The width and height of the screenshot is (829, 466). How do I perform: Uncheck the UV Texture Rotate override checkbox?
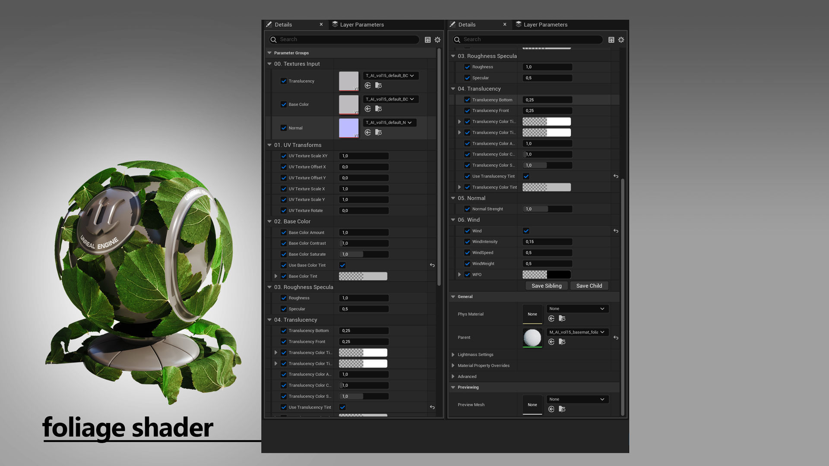(284, 211)
